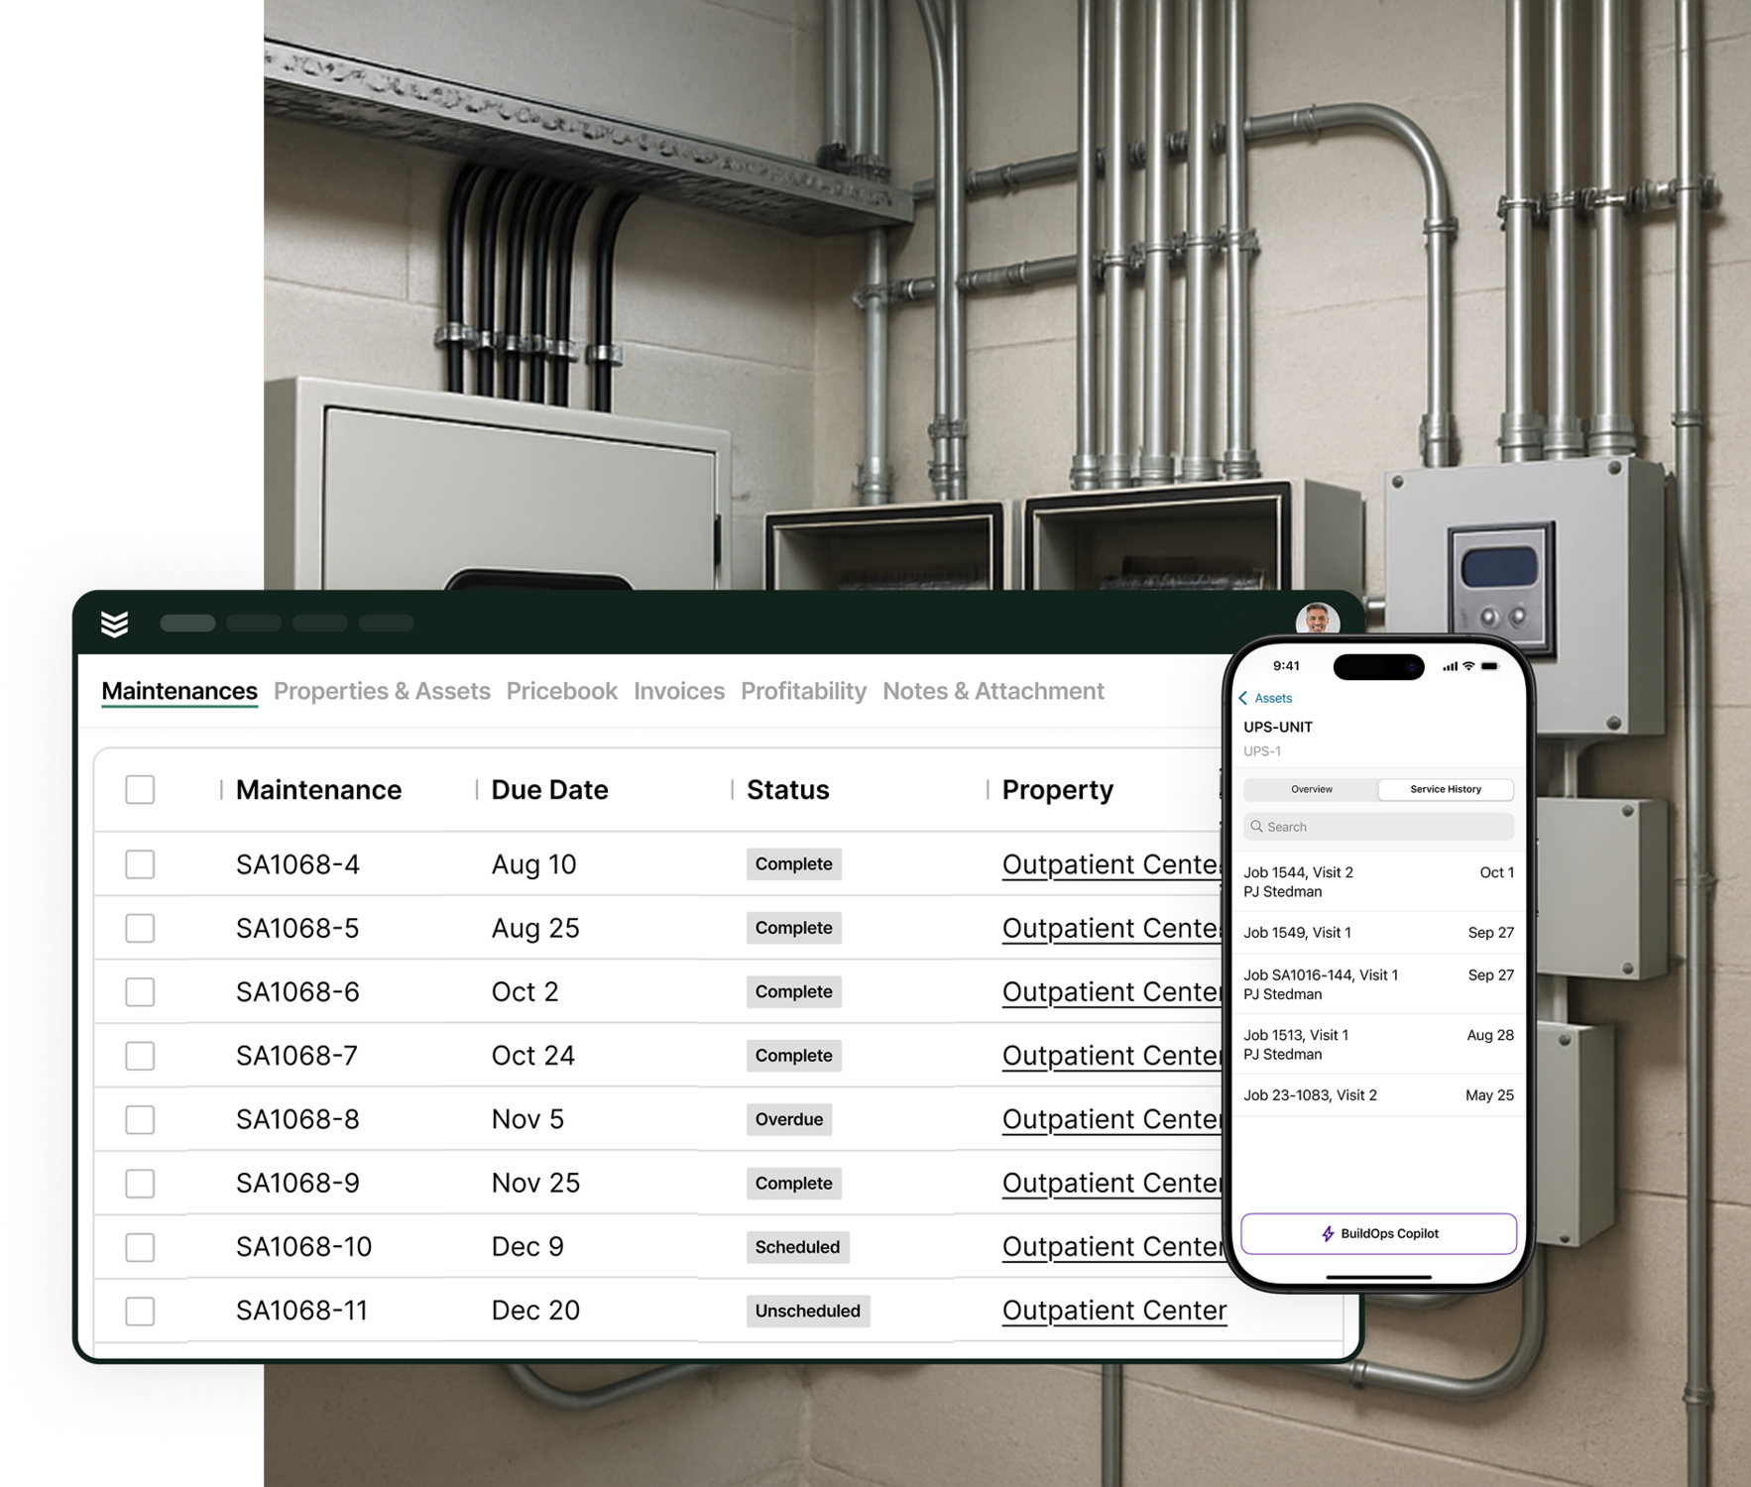Click the magnifier icon in the phone search bar
The width and height of the screenshot is (1751, 1487).
1259,826
